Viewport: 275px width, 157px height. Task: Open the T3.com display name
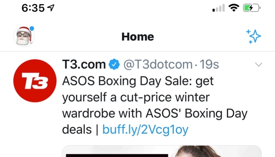[x=84, y=64]
